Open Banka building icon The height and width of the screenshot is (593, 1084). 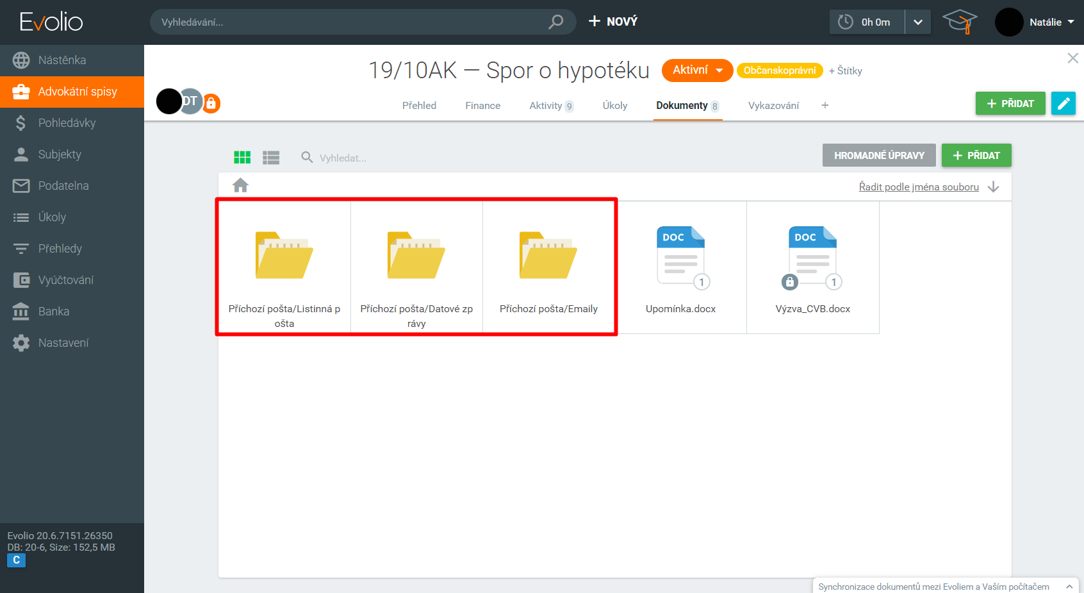(x=21, y=312)
